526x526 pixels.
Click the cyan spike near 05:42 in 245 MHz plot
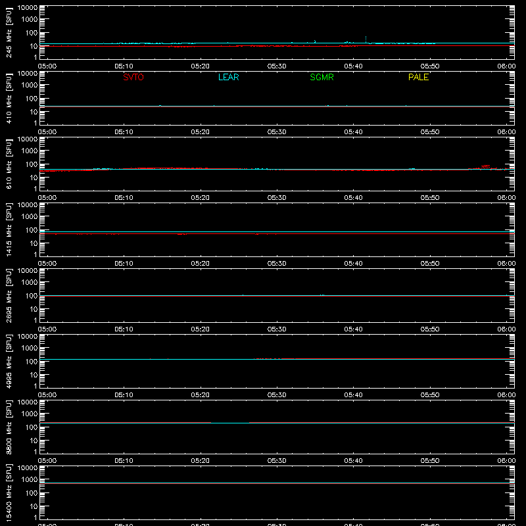point(366,39)
